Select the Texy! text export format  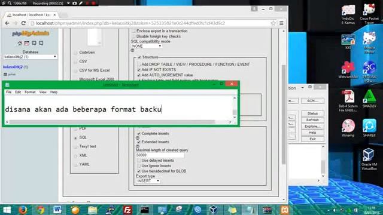pyautogui.click(x=75, y=147)
